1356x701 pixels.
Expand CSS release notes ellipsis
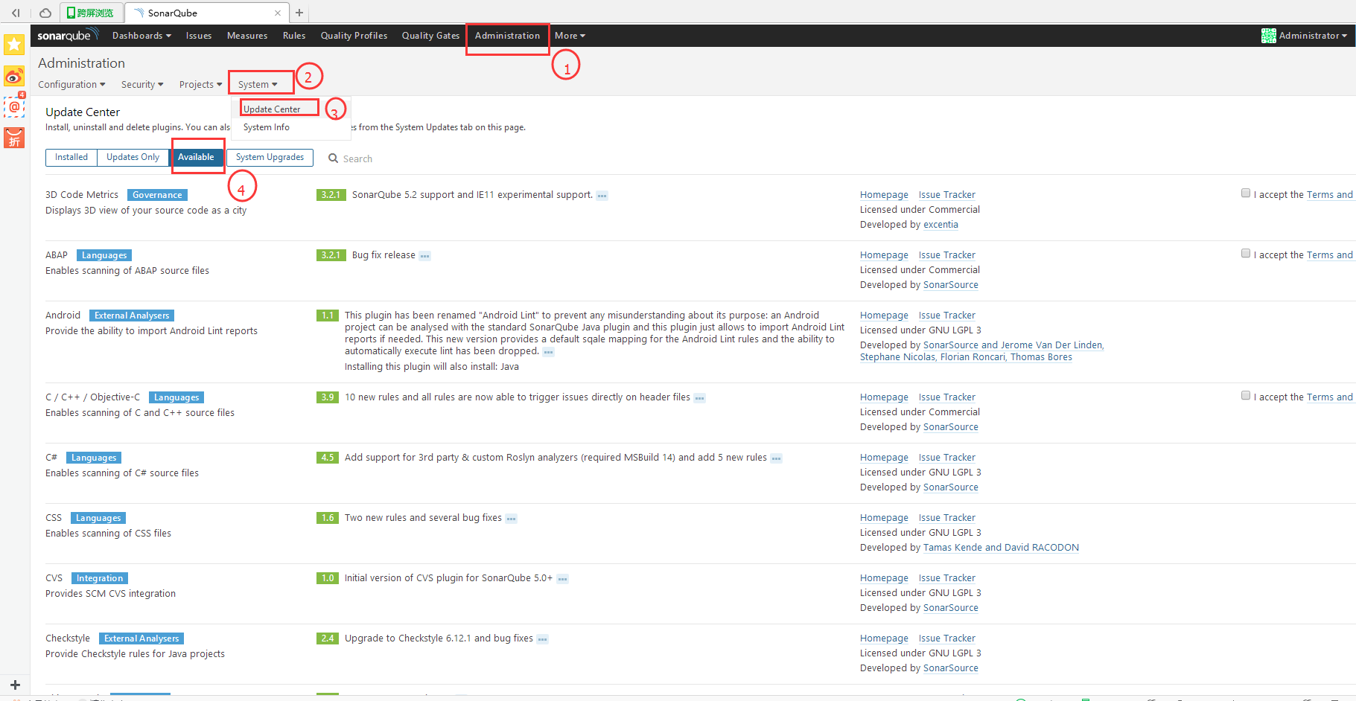click(x=511, y=519)
